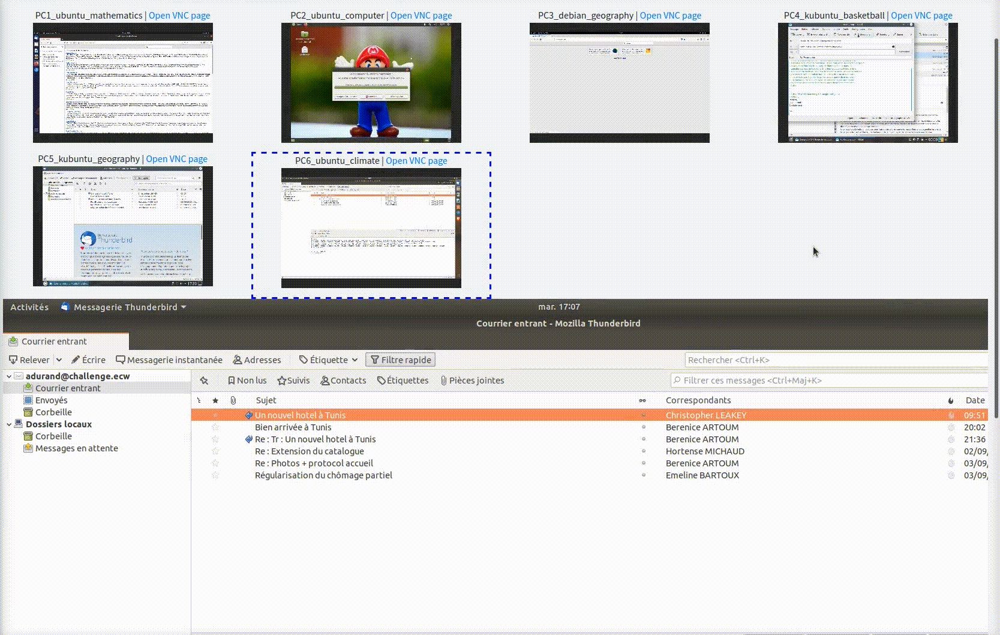Click the Envoyés folder icon
Screen dimensions: 1000x635
28,400
